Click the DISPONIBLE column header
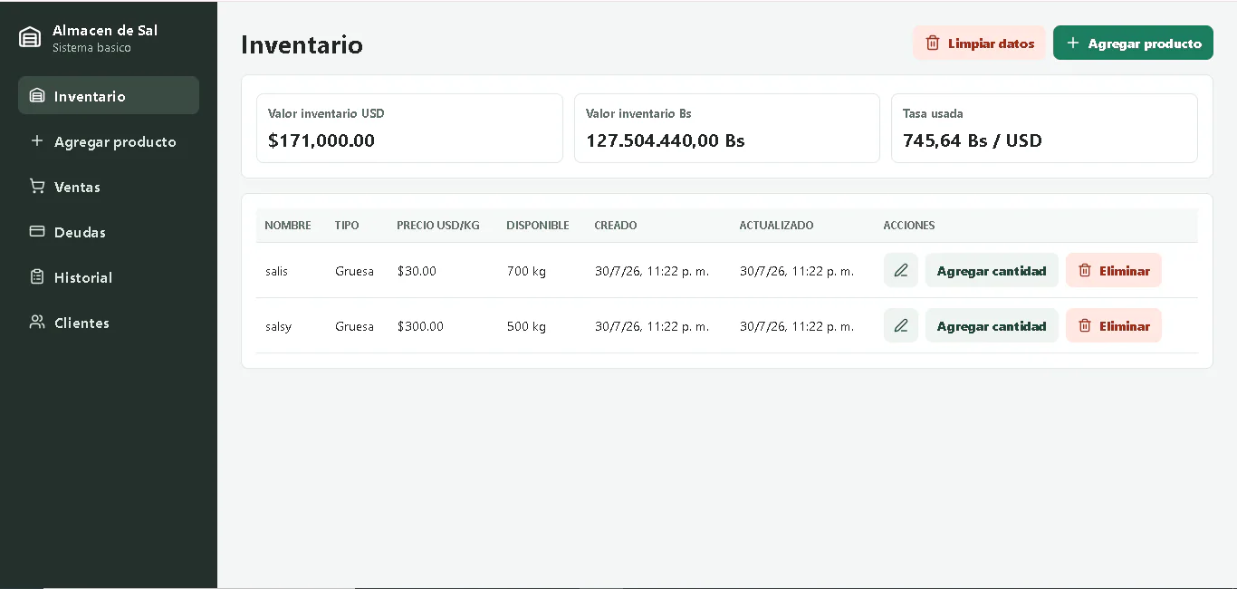The height and width of the screenshot is (589, 1237). tap(538, 225)
